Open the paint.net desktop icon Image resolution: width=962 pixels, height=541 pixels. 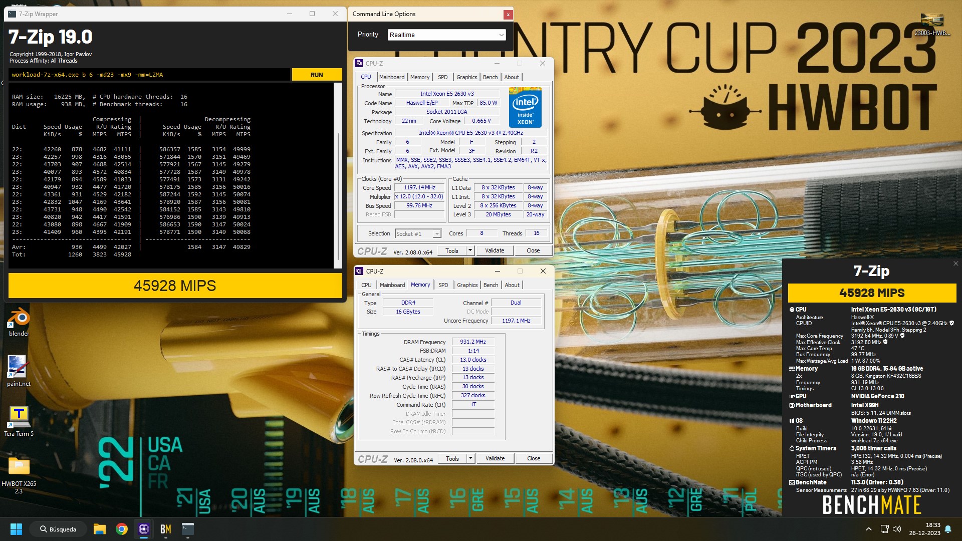pos(19,371)
